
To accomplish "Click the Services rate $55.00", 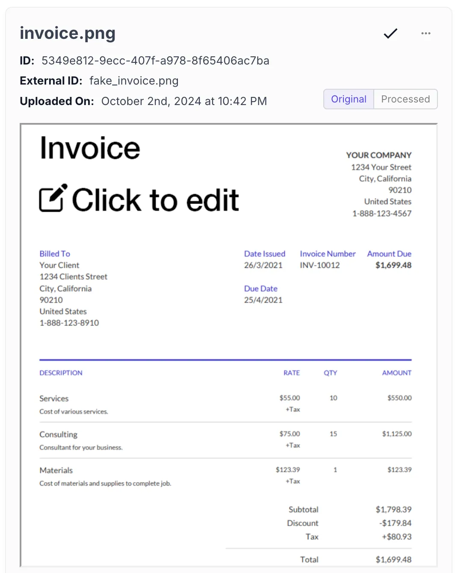I will pyautogui.click(x=290, y=398).
